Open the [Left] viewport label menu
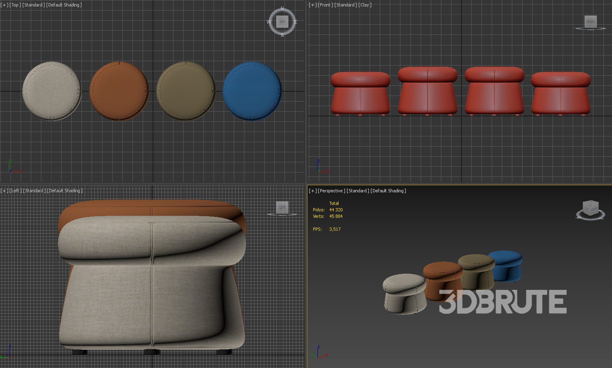This screenshot has width=612, height=368. [x=15, y=191]
